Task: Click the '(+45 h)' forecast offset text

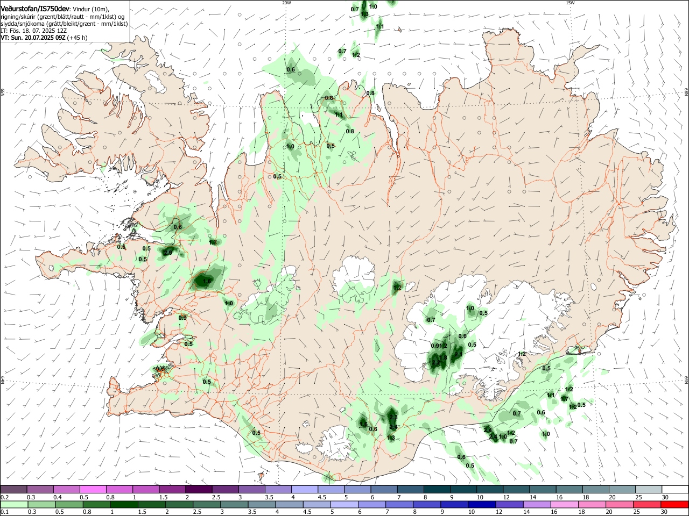Action: (78, 38)
